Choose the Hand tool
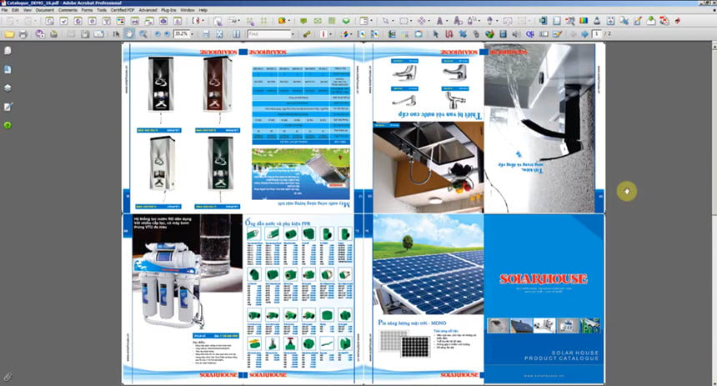 pos(129,34)
